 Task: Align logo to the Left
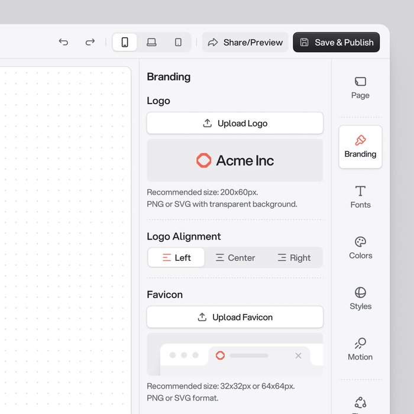coord(176,257)
